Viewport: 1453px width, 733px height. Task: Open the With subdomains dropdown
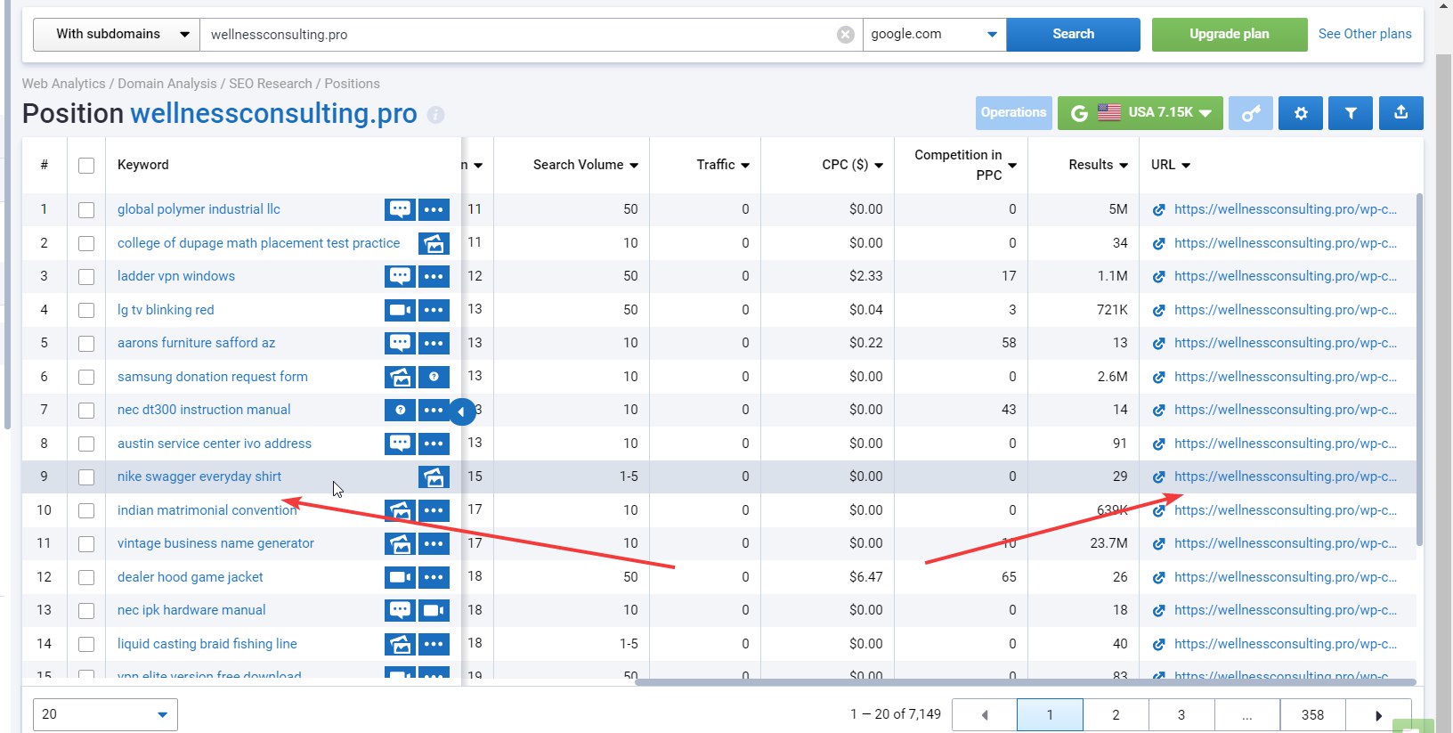click(117, 34)
